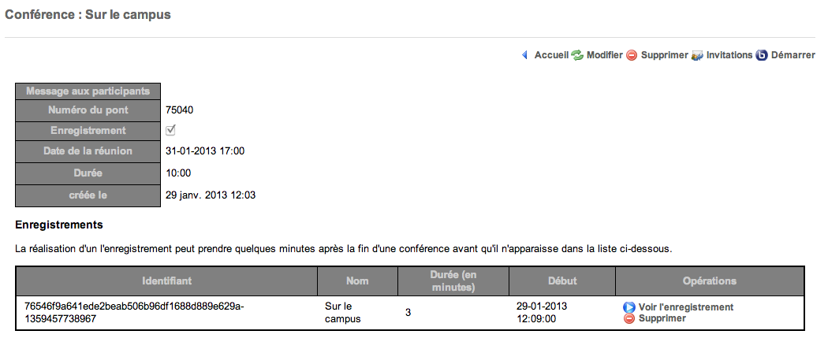Viewport: 828px width, 353px height.
Task: Open the Modifier link to edit the conference
Action: (x=605, y=56)
